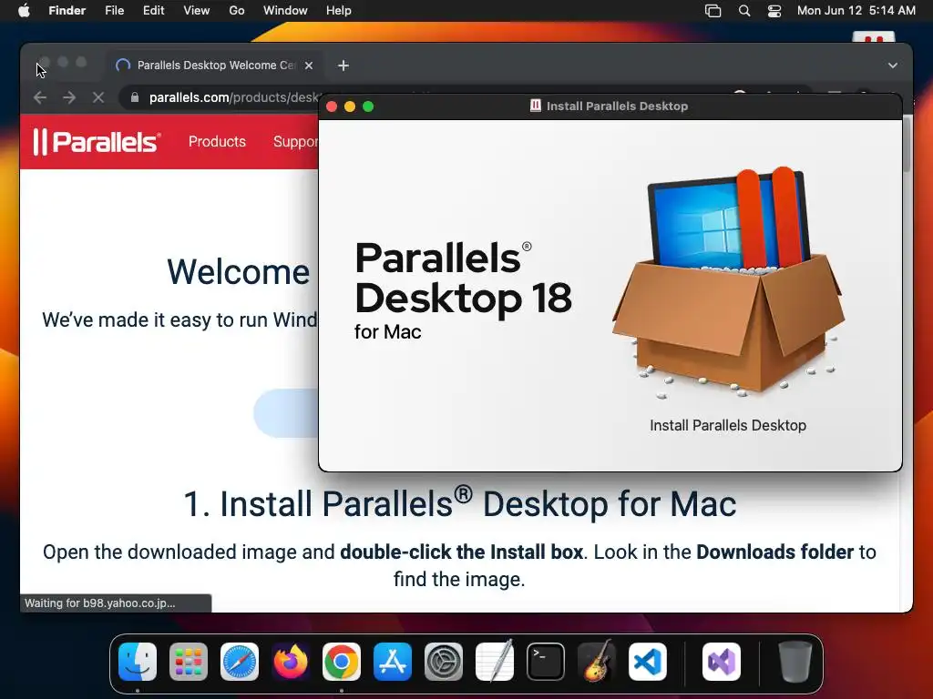Expand Chrome's tab search dropdown chevron

pos(893,66)
